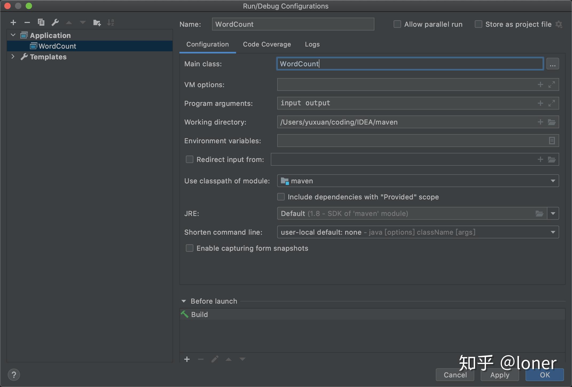Image resolution: width=572 pixels, height=387 pixels.
Task: Check Store as project file
Action: coord(478,24)
